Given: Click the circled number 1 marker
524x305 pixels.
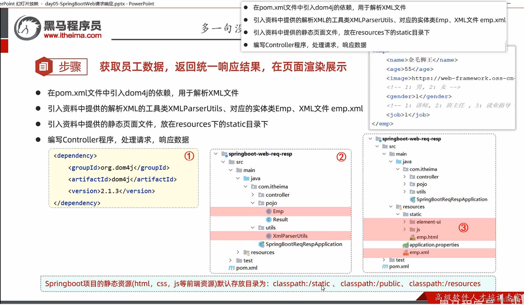Looking at the screenshot, I should pyautogui.click(x=189, y=156).
